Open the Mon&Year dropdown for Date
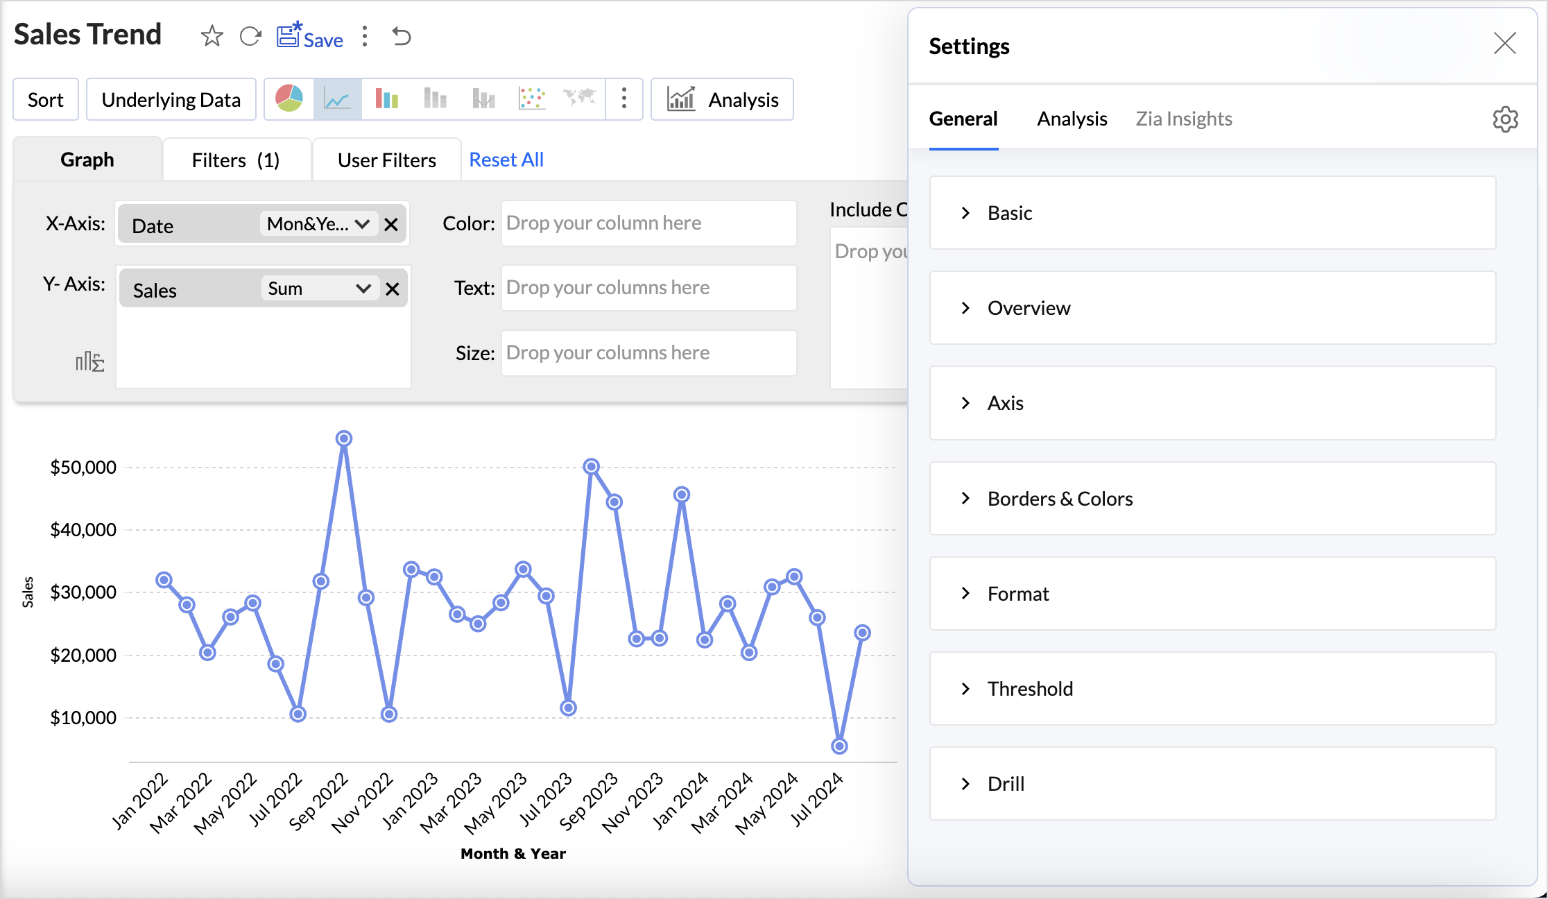 point(318,224)
